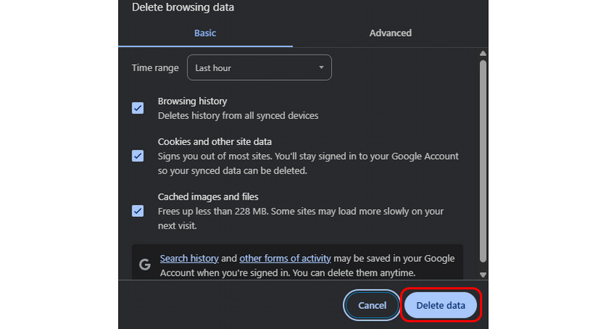Switch to the Basic tab
598x329 pixels.
(x=206, y=33)
